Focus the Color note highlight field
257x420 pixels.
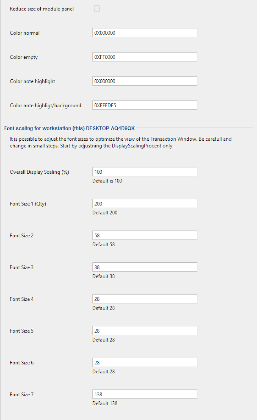pyautogui.click(x=145, y=81)
